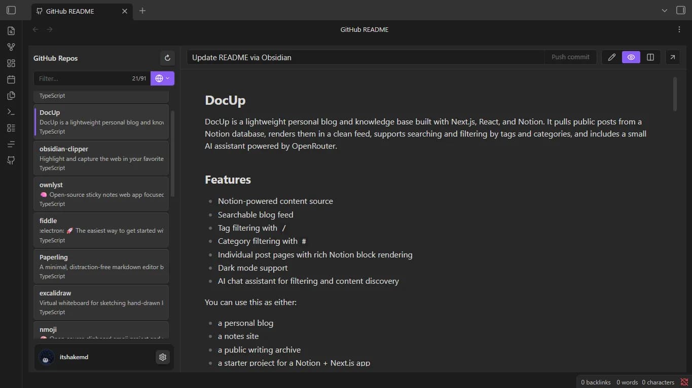Click the README preview scrollbar
Image resolution: width=692 pixels, height=388 pixels.
tap(675, 94)
